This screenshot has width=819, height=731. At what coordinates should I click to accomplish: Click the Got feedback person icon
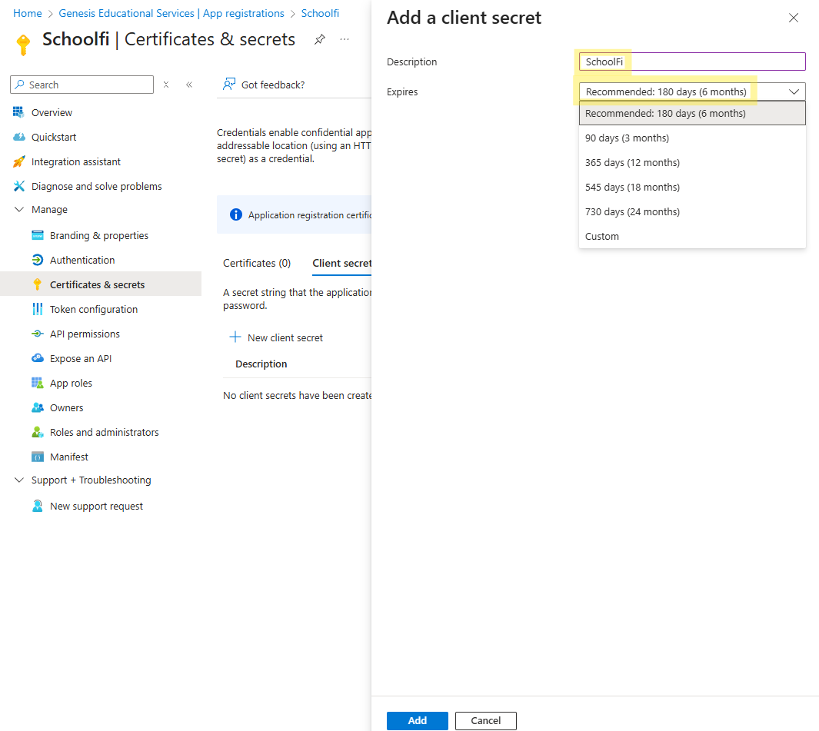point(228,84)
